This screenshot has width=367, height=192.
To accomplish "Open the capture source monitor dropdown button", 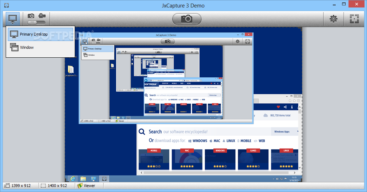I will coord(13,19).
